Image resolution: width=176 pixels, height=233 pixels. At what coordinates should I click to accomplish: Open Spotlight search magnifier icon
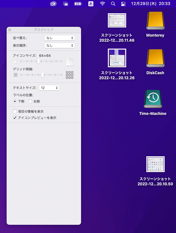click(113, 4)
